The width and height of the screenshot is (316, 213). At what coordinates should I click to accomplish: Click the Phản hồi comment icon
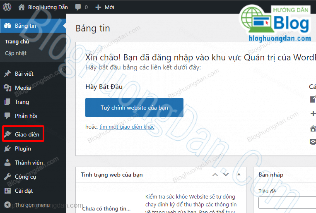coord(7,116)
